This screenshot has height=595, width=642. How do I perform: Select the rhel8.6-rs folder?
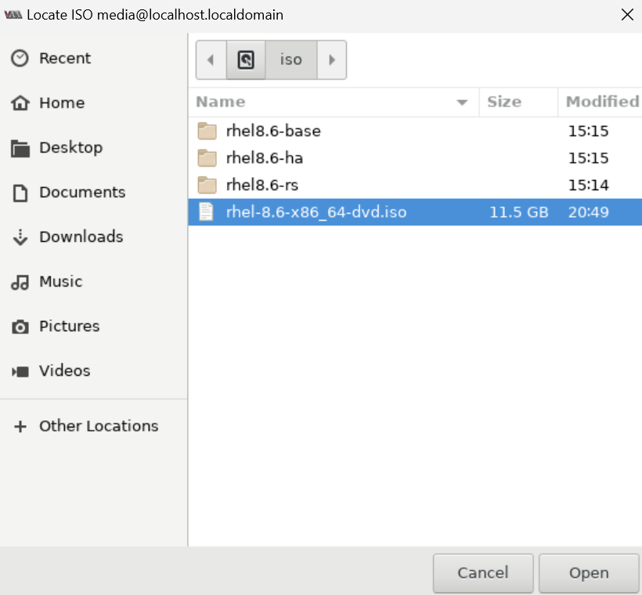tap(415, 185)
